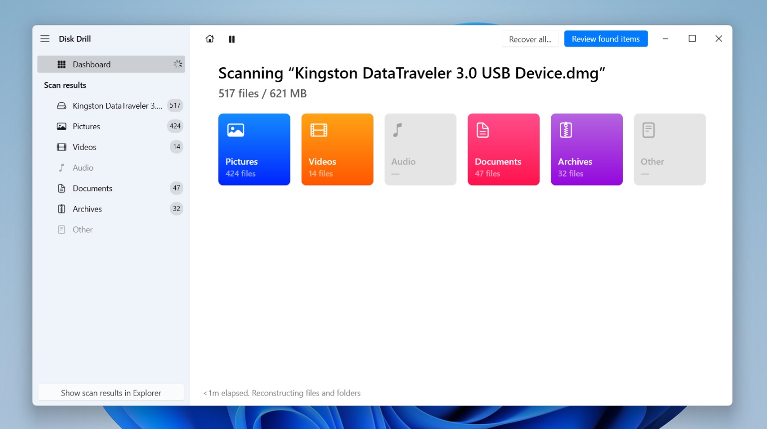Select Dashboard in sidebar
The height and width of the screenshot is (429, 767).
[x=111, y=64]
